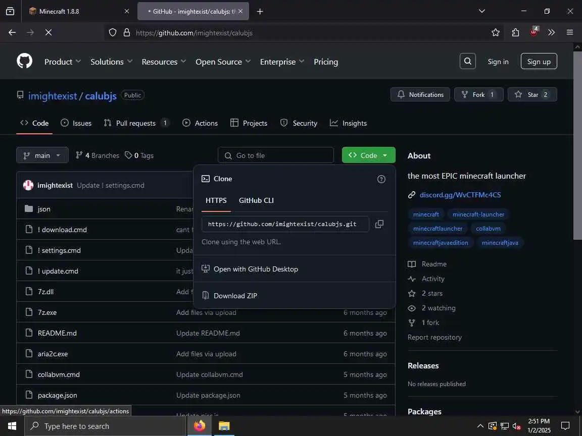582x436 pixels.
Task: Open new browser tab with plus
Action: (x=260, y=12)
